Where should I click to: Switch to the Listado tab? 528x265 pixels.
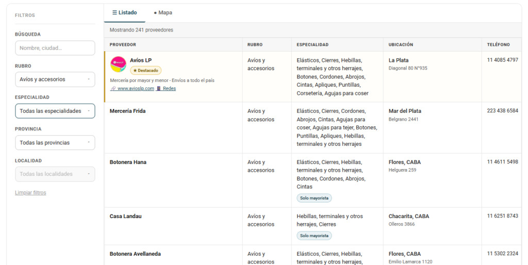[x=125, y=12]
